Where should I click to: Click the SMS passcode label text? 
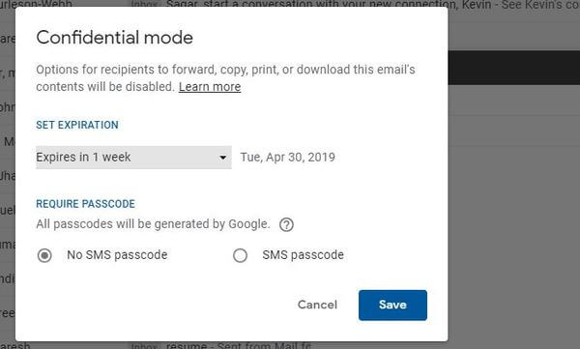tap(303, 255)
